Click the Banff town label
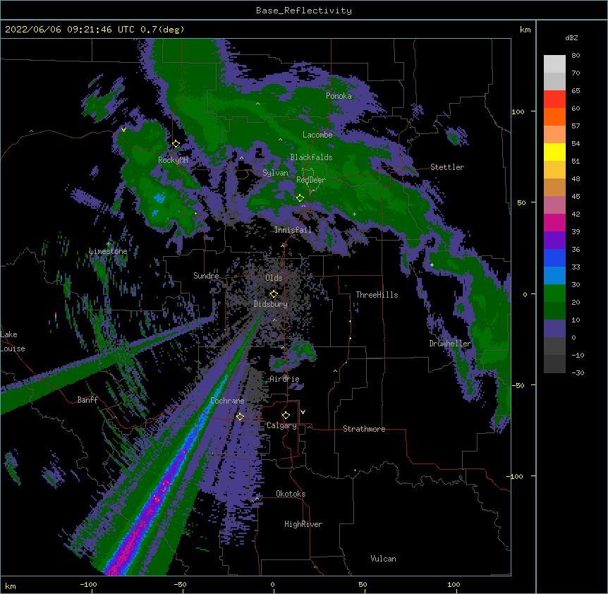 pos(87,400)
